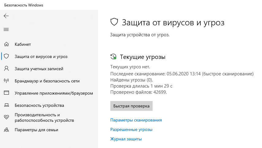Open Брандмауэр и безопасность сети
The image size is (262, 148).
pos(47,81)
